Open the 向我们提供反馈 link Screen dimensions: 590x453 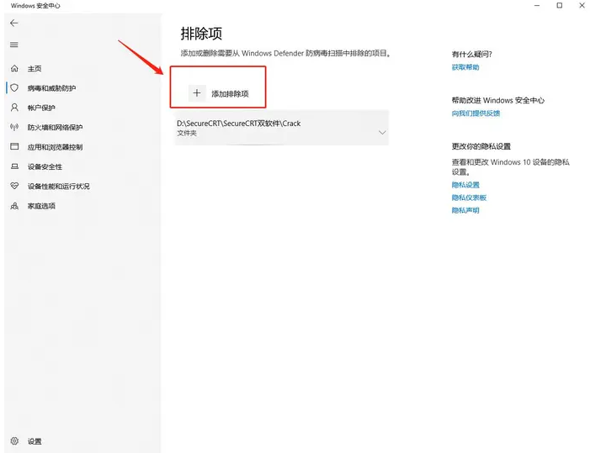click(x=476, y=113)
